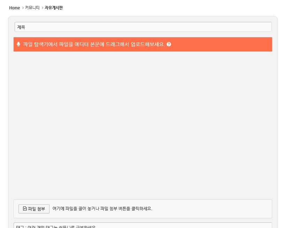The image size is (284, 228).
Task: Click the microphone icon in orange banner
Action: click(x=18, y=44)
